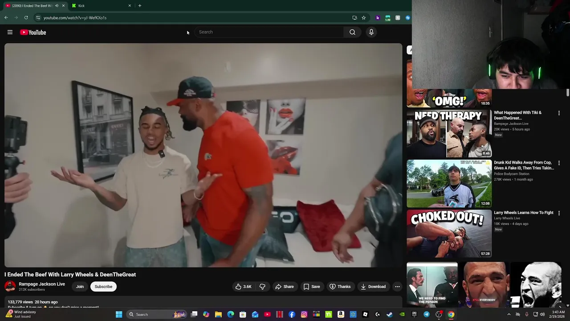Open Steam from the taskbar
The width and height of the screenshot is (570, 321).
pyautogui.click(x=390, y=314)
